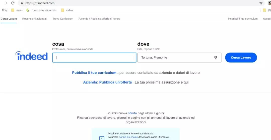The height and width of the screenshot is (140, 271).
Task: Click the padlock site security icon
Action: [22, 3]
